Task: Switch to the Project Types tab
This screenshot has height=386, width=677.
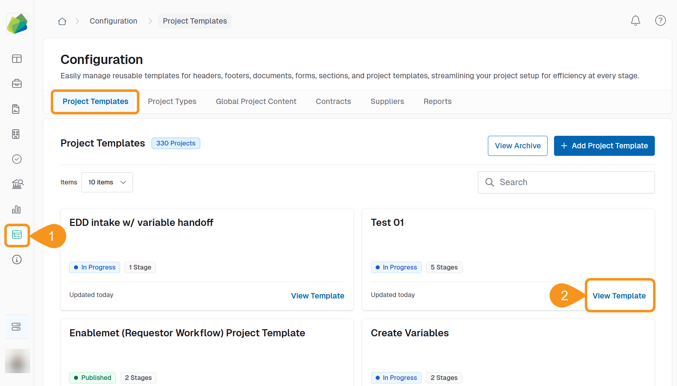Action: tap(172, 102)
